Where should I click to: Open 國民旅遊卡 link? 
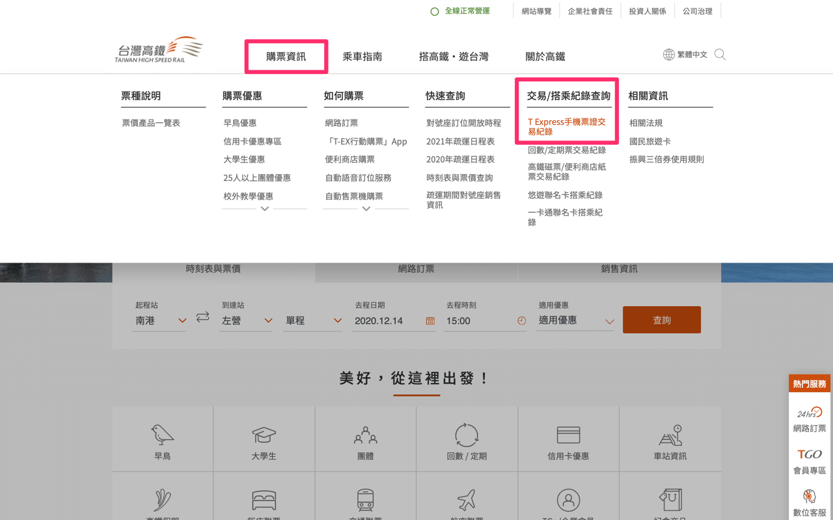tap(650, 141)
